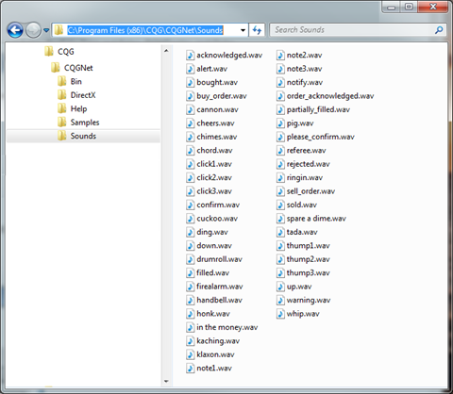The image size is (453, 394).
Task: Open the recent pages dropdown arrow
Action: [x=46, y=30]
